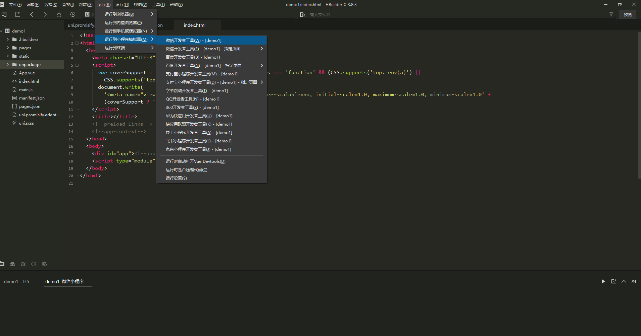This screenshot has width=641, height=336.
Task: Collapse the demo1 project tree root
Action: (2, 31)
